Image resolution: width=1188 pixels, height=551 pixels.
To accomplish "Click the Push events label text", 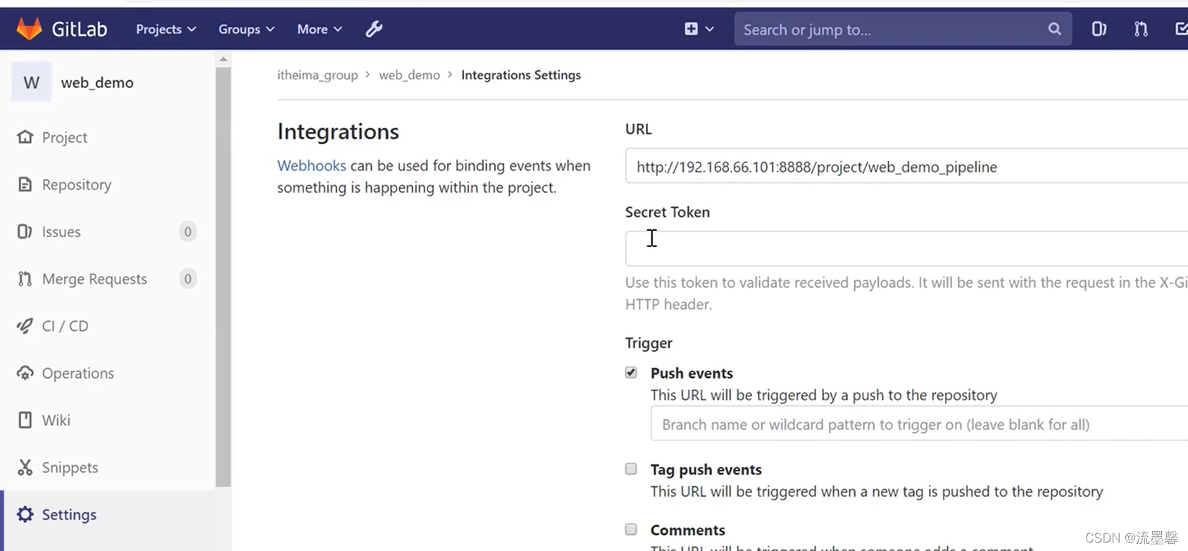I will pyautogui.click(x=692, y=373).
